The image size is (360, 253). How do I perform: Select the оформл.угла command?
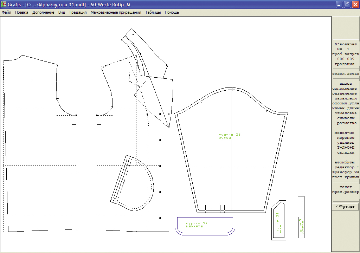(346, 104)
